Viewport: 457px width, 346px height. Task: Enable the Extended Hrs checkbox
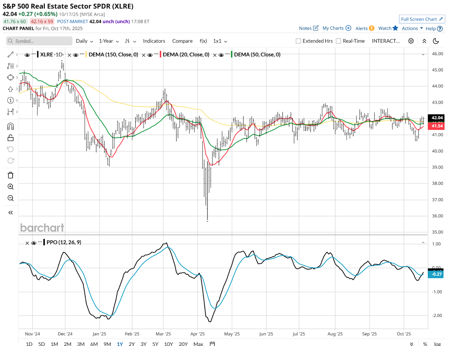(x=298, y=41)
